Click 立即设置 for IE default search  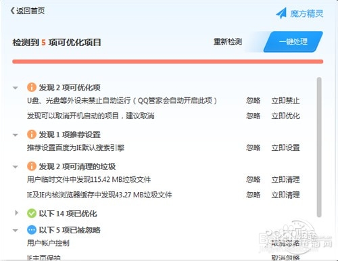tap(285, 147)
